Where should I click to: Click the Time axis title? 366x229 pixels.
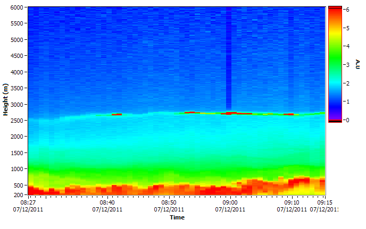point(177,217)
